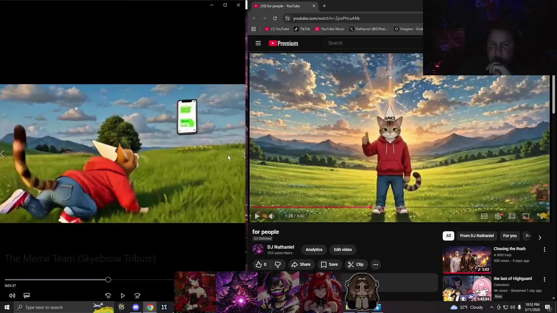Cast the YouTube video to TV
Image resolution: width=557 pixels, height=313 pixels.
[526, 216]
